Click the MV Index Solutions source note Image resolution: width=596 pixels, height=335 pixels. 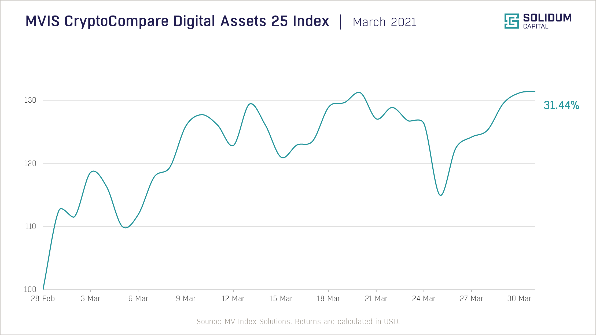pos(298,322)
